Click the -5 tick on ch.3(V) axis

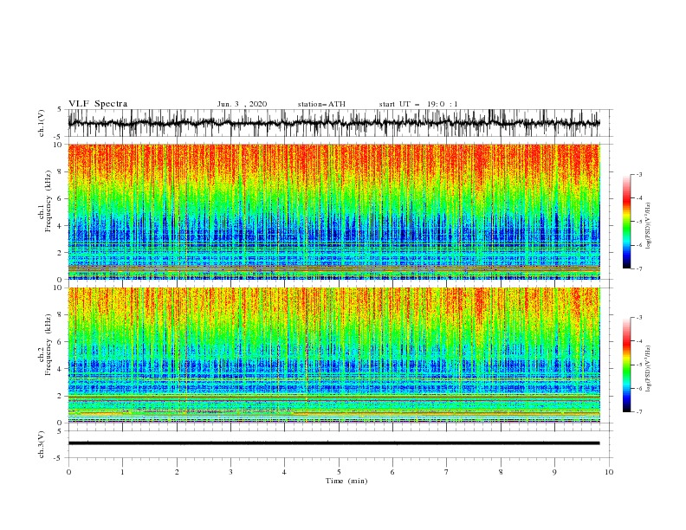coord(58,458)
